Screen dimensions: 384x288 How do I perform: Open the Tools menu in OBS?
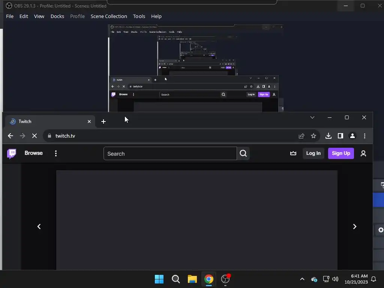(x=139, y=16)
